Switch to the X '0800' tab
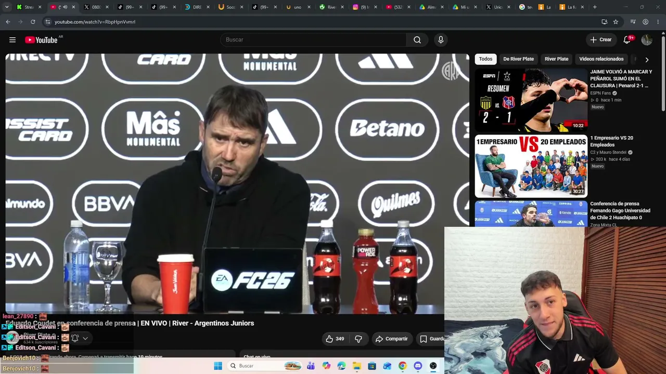Viewport: 666px width, 374px height. [96, 7]
